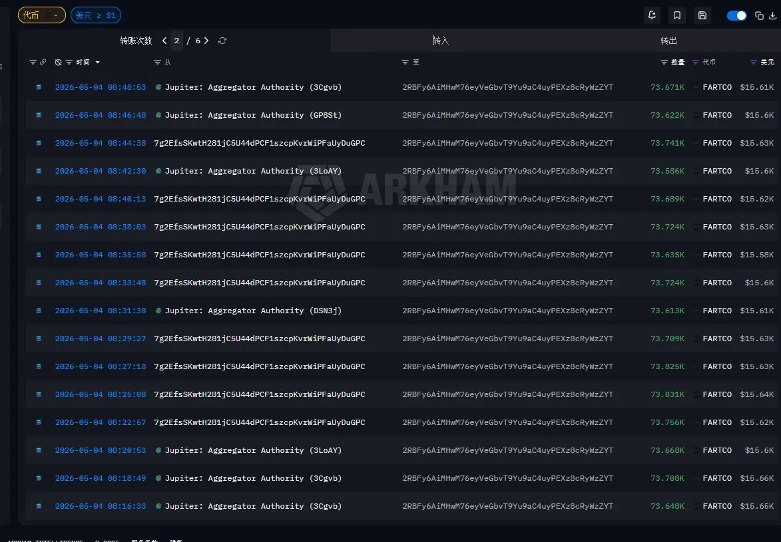Open Jupiter Aggregator Authority (DSN3j) sender
Image resolution: width=781 pixels, height=542 pixels.
point(253,311)
